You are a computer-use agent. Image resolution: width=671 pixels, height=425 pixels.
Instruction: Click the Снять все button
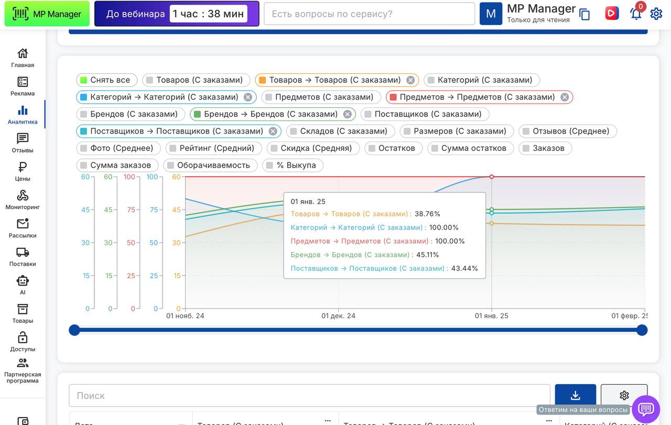107,80
